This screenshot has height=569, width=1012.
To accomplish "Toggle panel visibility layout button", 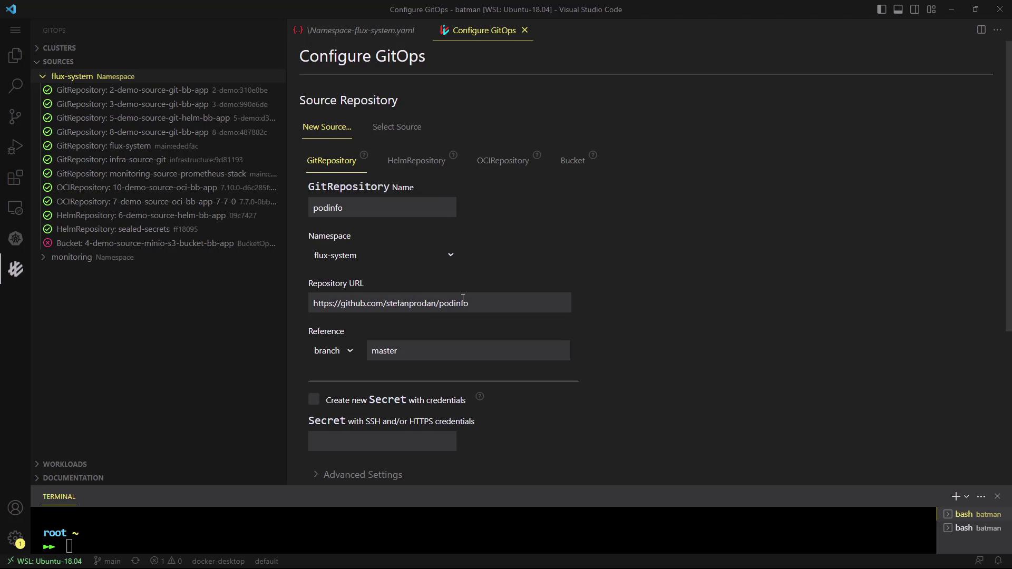I will [x=898, y=9].
